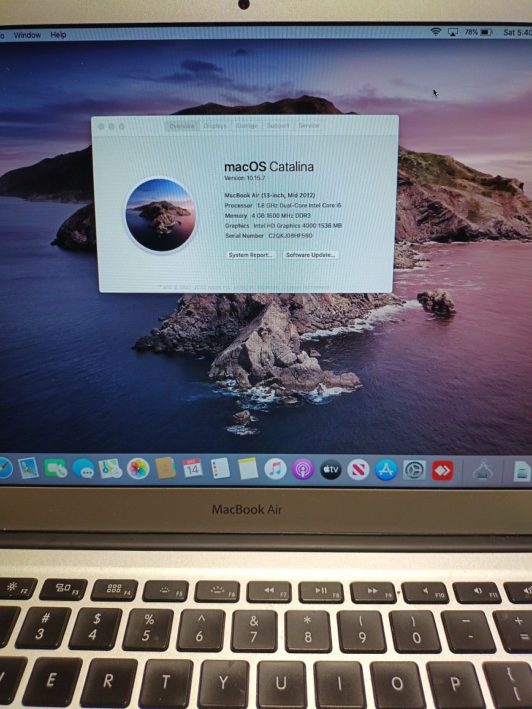The height and width of the screenshot is (709, 532).
Task: Open Calendar showing Dec 14
Action: pos(192,469)
